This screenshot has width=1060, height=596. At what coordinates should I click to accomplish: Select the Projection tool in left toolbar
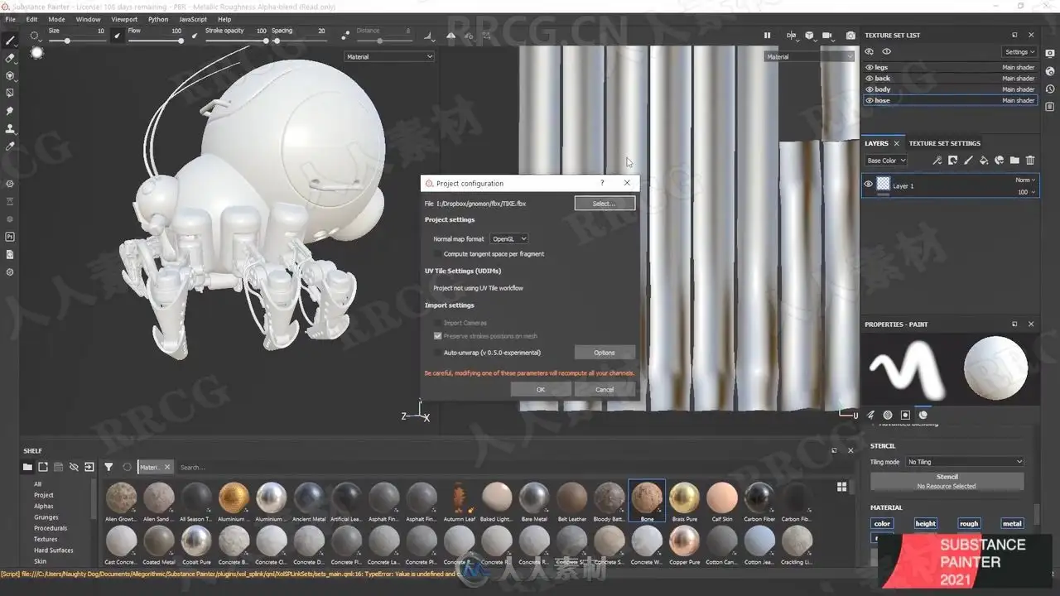click(10, 75)
